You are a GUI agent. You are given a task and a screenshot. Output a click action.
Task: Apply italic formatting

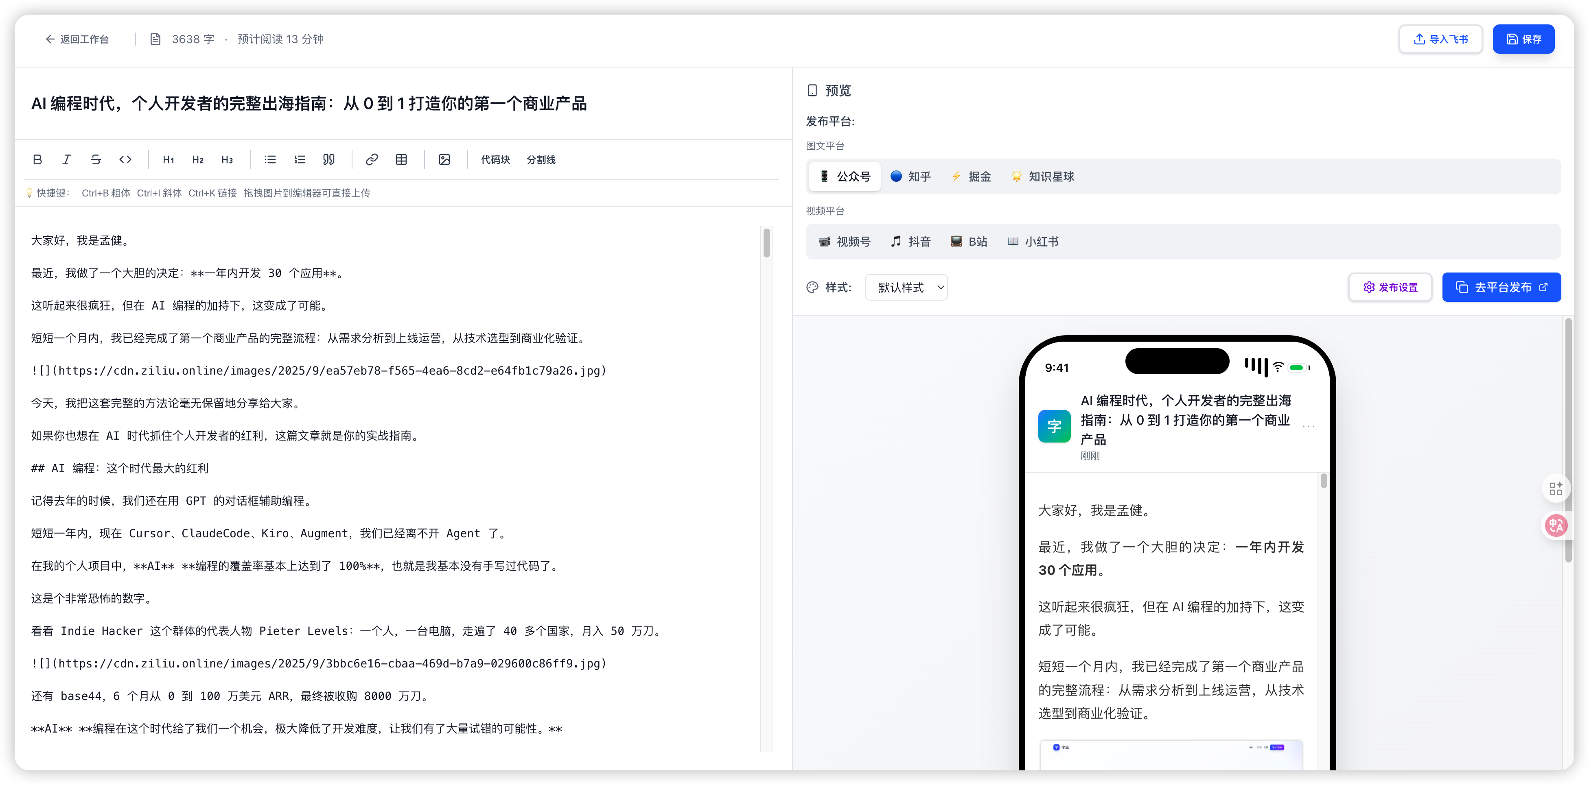tap(67, 159)
